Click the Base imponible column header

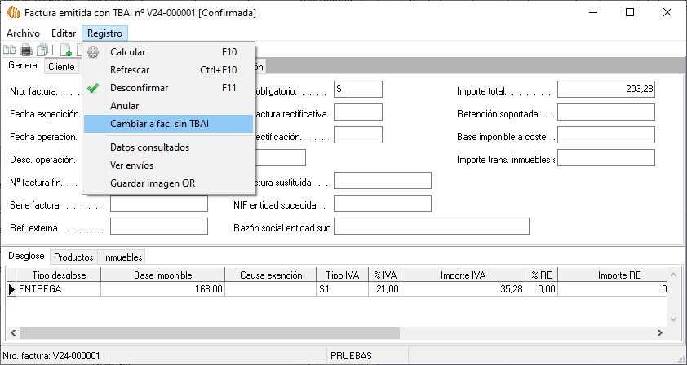pos(162,275)
